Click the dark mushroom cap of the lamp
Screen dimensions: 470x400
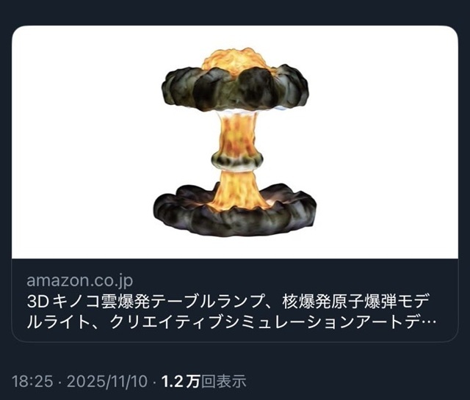point(235,87)
